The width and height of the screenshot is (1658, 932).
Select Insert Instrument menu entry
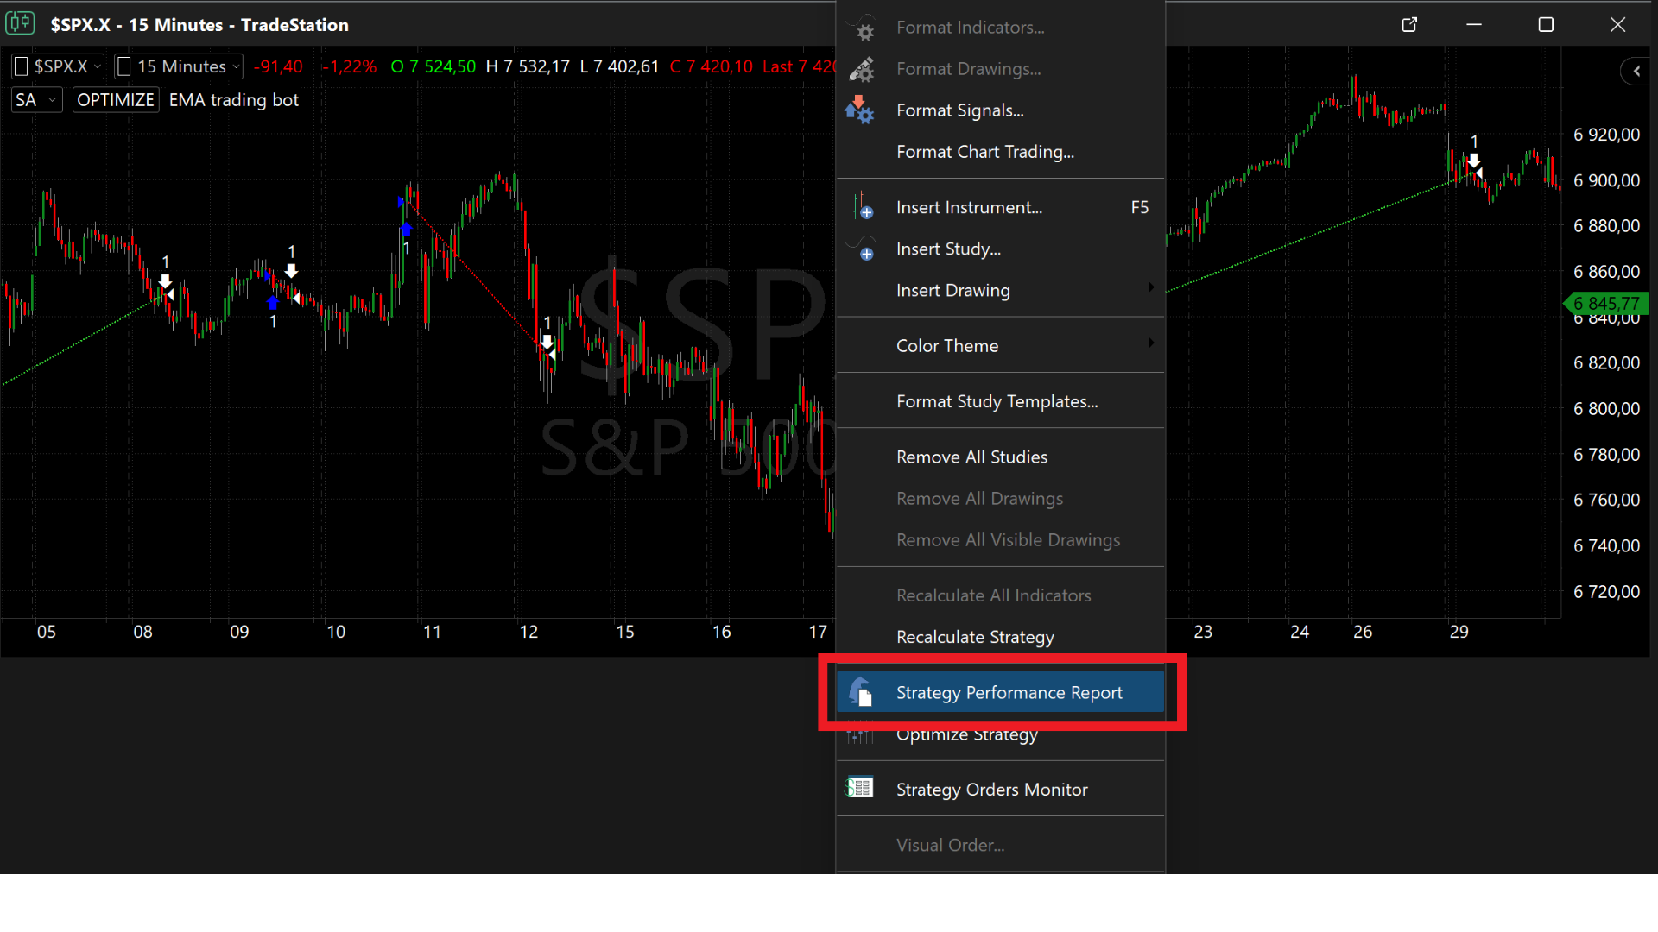1001,207
